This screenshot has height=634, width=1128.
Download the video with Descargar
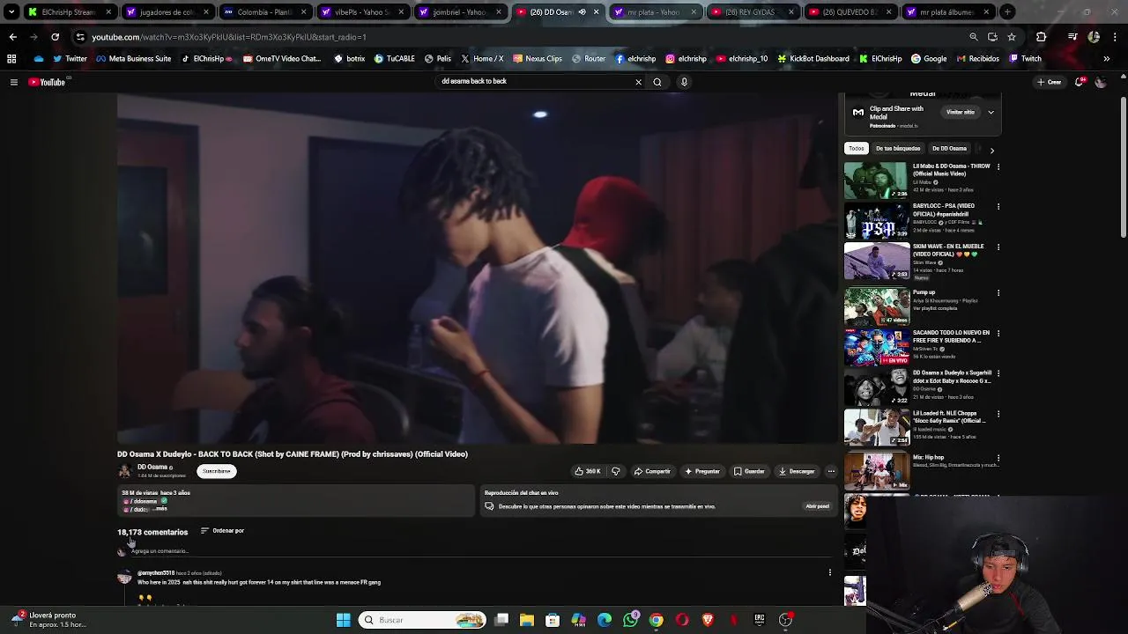[797, 471]
